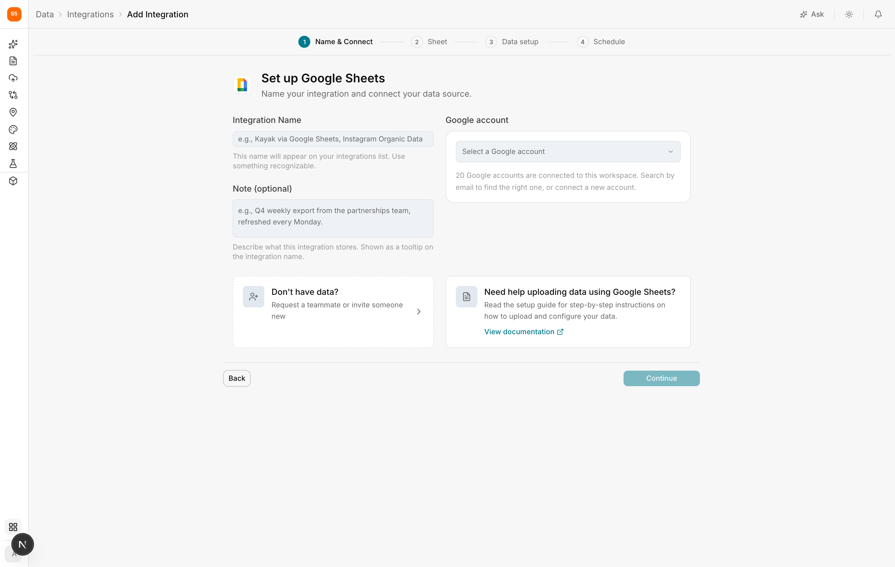Click the Back button
The height and width of the screenshot is (567, 895).
[237, 378]
